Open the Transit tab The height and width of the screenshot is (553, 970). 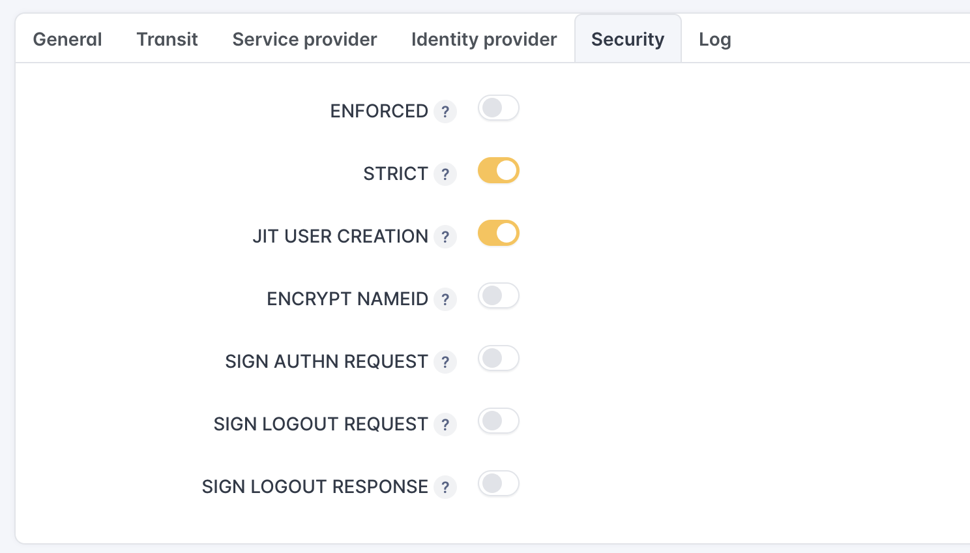(x=167, y=39)
